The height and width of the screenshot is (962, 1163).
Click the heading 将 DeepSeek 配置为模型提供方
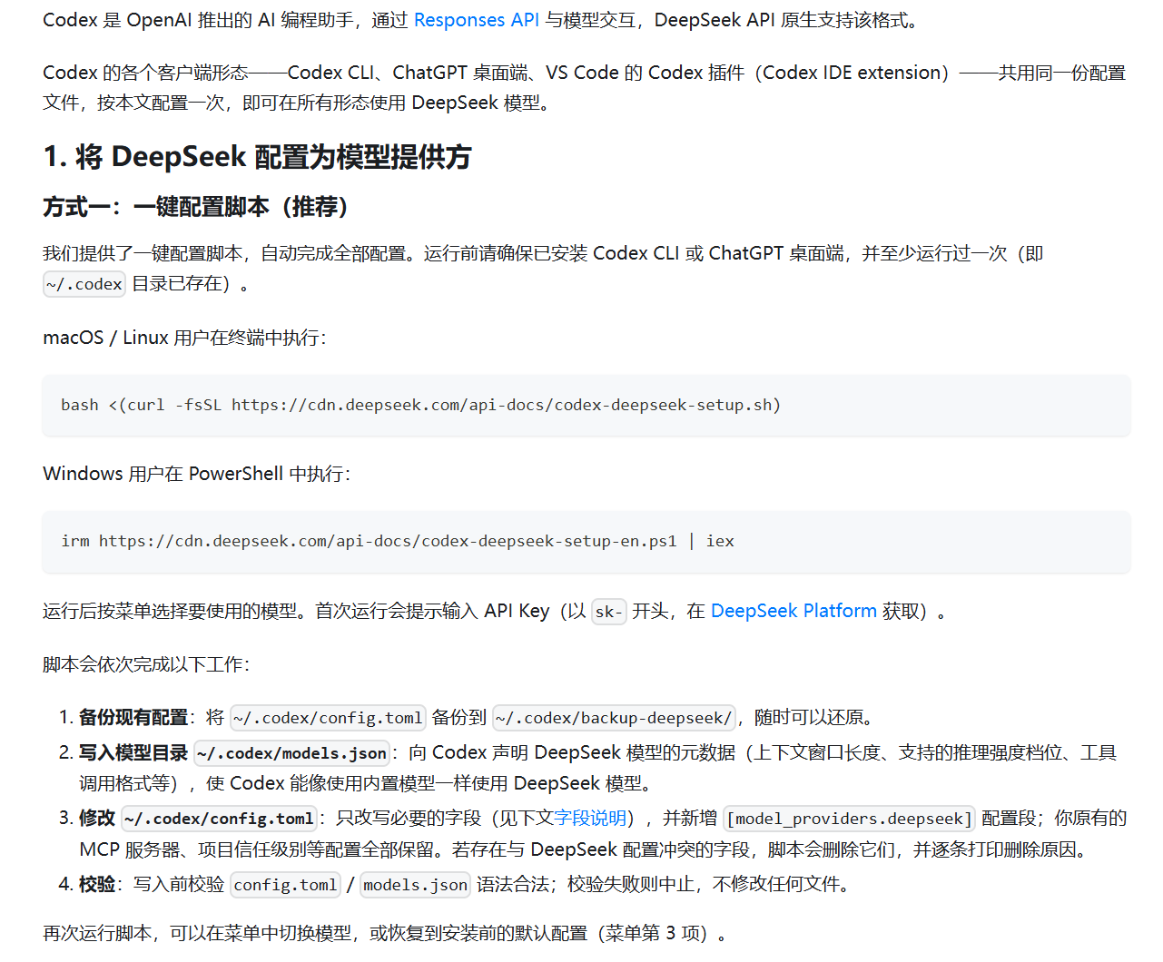257,157
